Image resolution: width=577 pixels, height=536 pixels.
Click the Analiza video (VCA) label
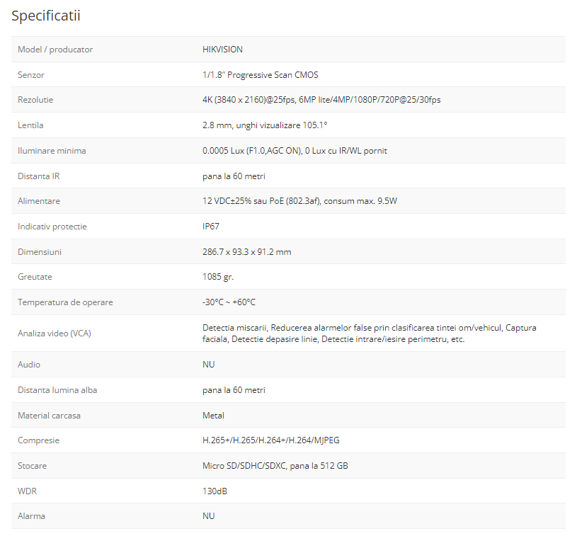55,333
